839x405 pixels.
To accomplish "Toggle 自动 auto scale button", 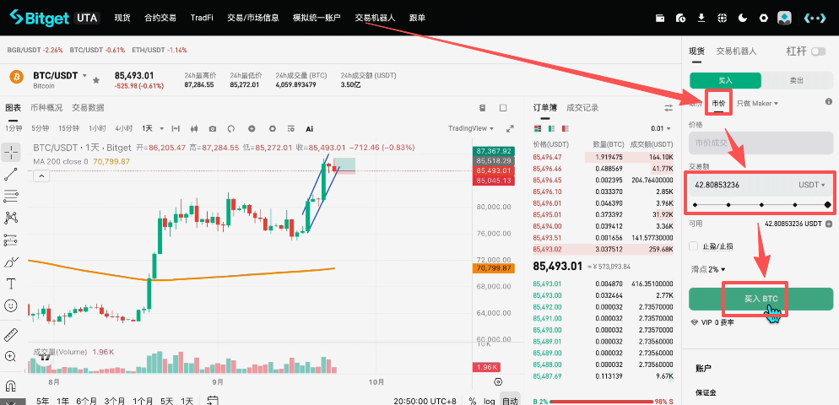I will pyautogui.click(x=510, y=400).
